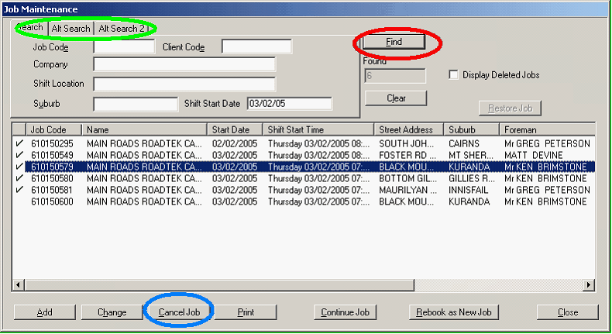Screen dimensions: 612x334
Task: Select job row 610150600
Action: (x=53, y=201)
